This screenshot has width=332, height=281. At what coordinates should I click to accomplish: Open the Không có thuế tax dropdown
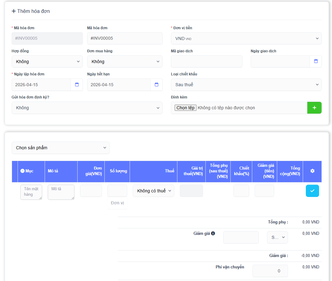click(x=153, y=191)
